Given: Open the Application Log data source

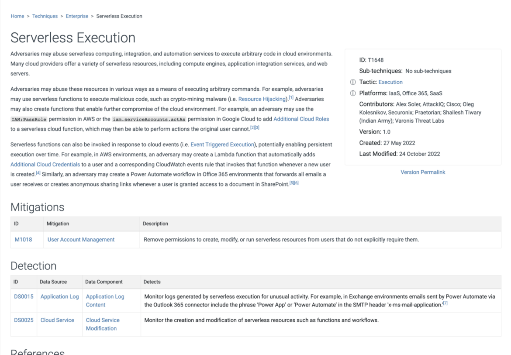Looking at the screenshot, I should pos(60,296).
